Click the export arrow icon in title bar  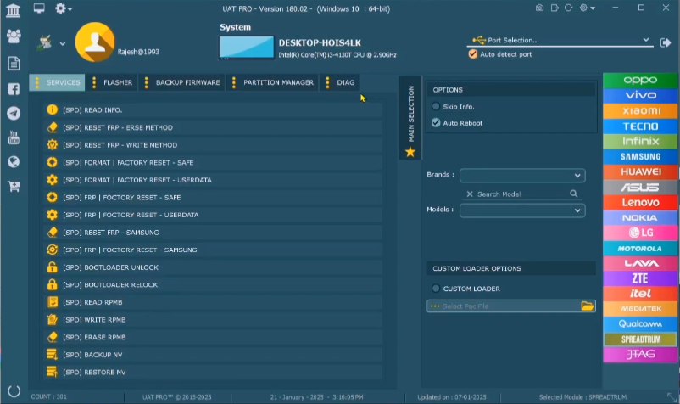click(555, 8)
